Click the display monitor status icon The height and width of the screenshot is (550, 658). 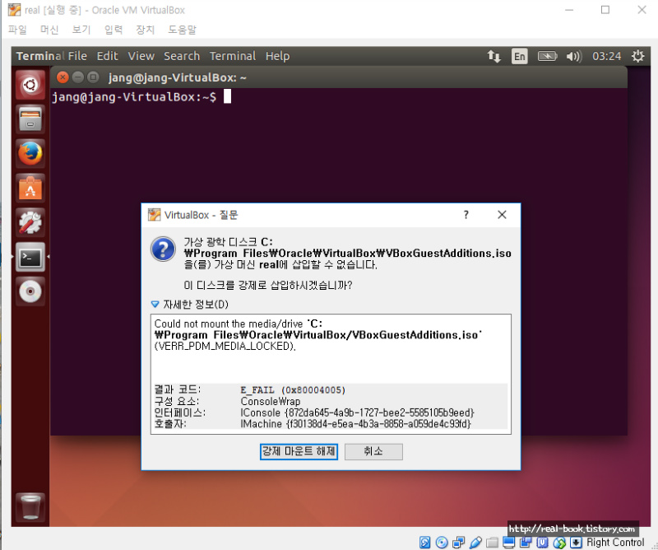508,543
